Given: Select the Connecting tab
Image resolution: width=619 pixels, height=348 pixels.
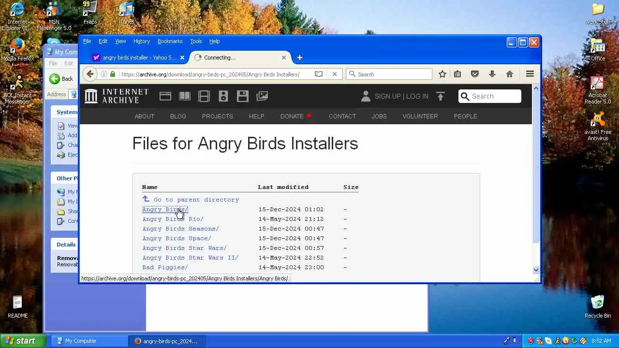Looking at the screenshot, I should point(240,58).
